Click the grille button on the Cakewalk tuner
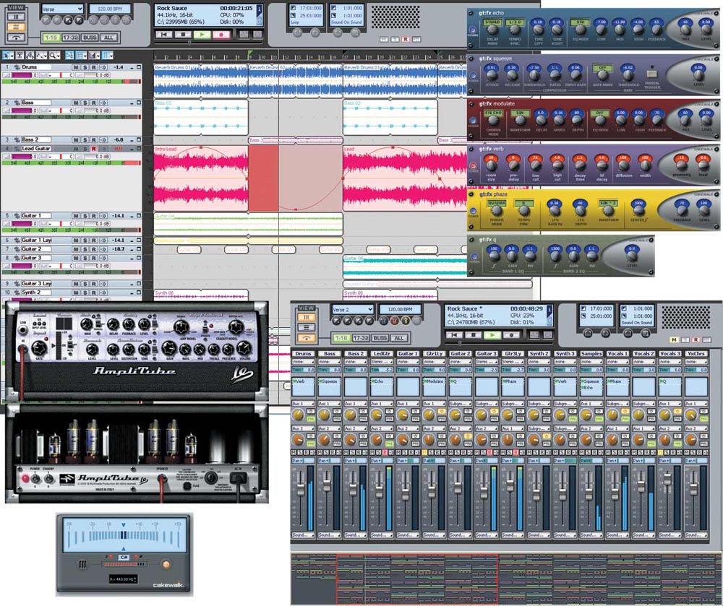This screenshot has height=606, width=723. [x=82, y=564]
